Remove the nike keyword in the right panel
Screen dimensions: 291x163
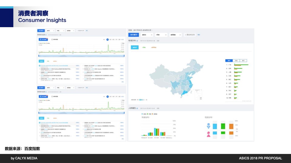point(166,35)
